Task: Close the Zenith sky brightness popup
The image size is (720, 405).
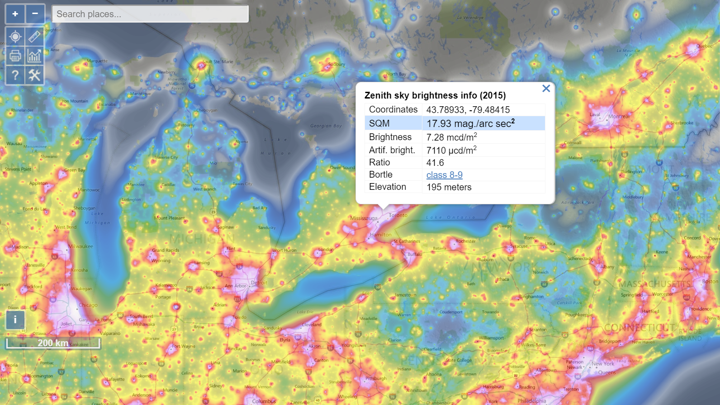Action: (x=546, y=89)
